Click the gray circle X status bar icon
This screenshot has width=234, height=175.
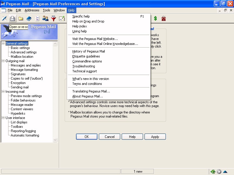[219, 172]
